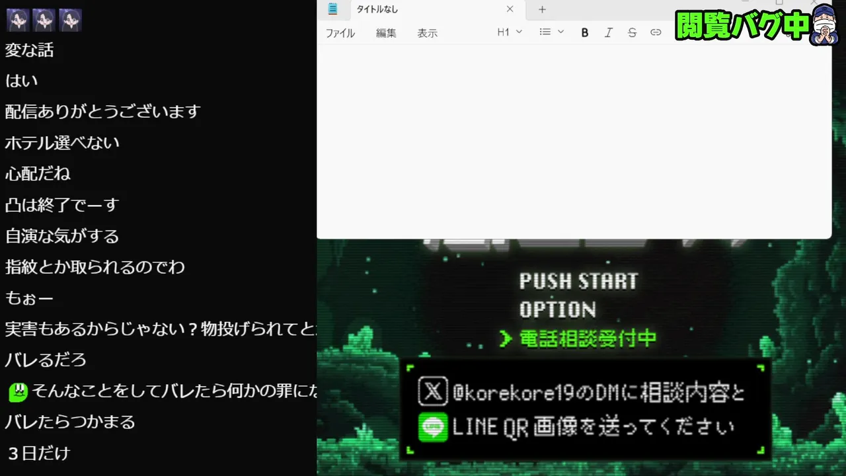This screenshot has width=846, height=476.
Task: Click the chat message starting 実害もあるから
Action: pyautogui.click(x=161, y=329)
